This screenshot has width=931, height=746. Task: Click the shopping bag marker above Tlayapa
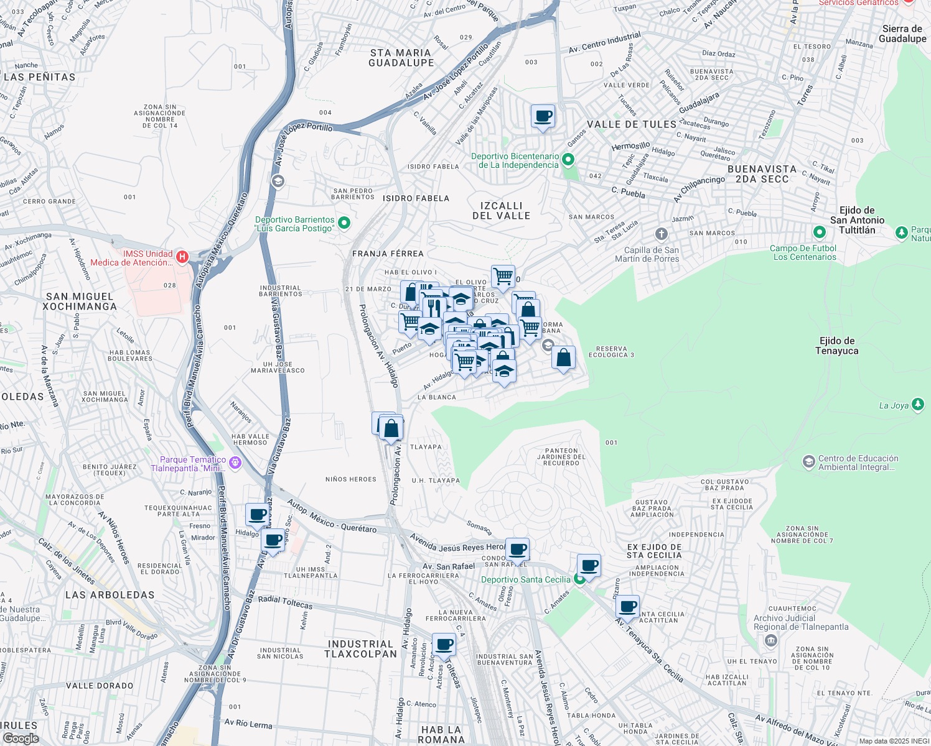[x=391, y=428]
